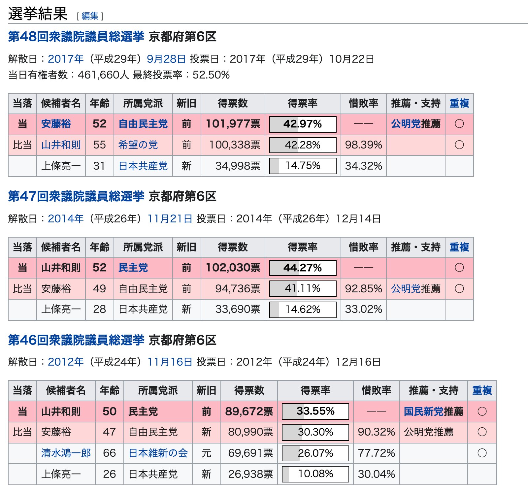Screen dimensions: 528x493
Task: Follow the 2012年 dissolution year link
Action: click(66, 362)
